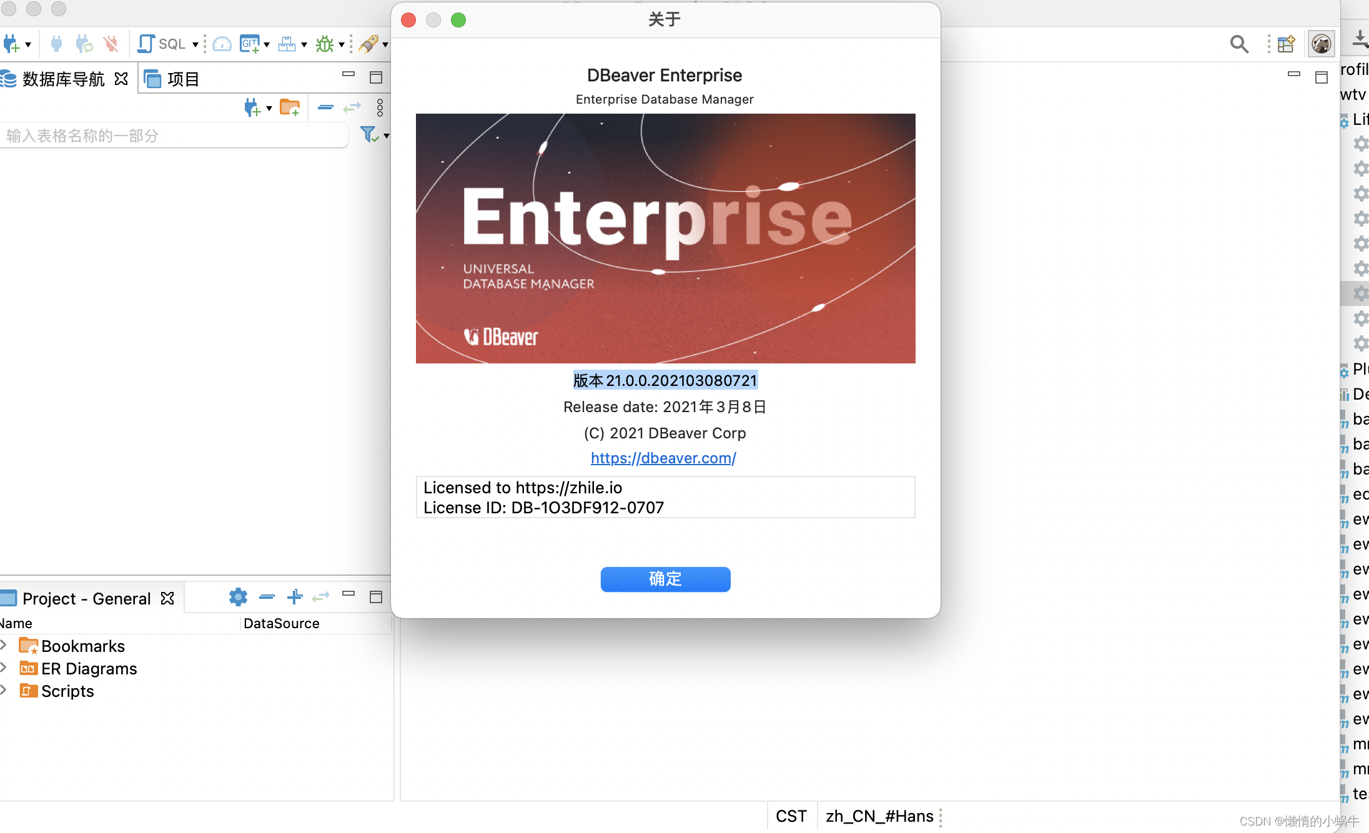Screen dimensions: 1369x833
Task: Expand the Bookmarks tree node
Action: [4, 644]
